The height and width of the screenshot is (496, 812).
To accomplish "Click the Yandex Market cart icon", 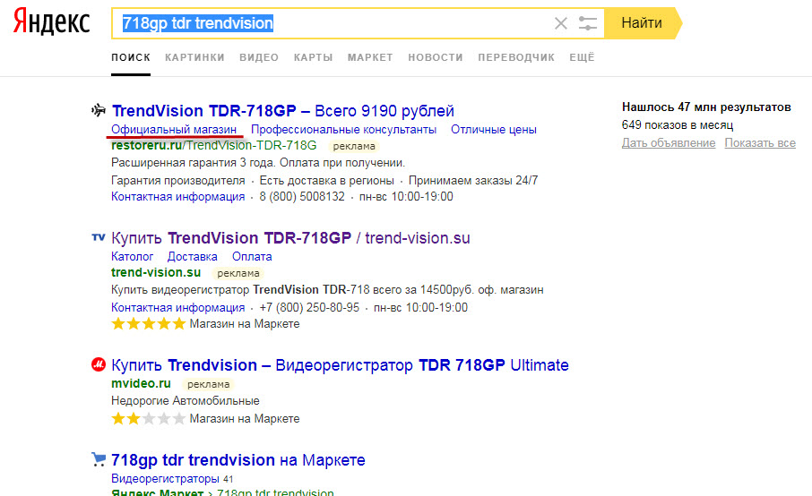I will tap(99, 460).
